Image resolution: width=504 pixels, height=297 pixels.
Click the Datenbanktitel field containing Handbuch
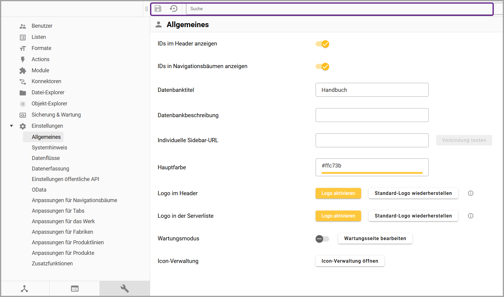point(372,90)
